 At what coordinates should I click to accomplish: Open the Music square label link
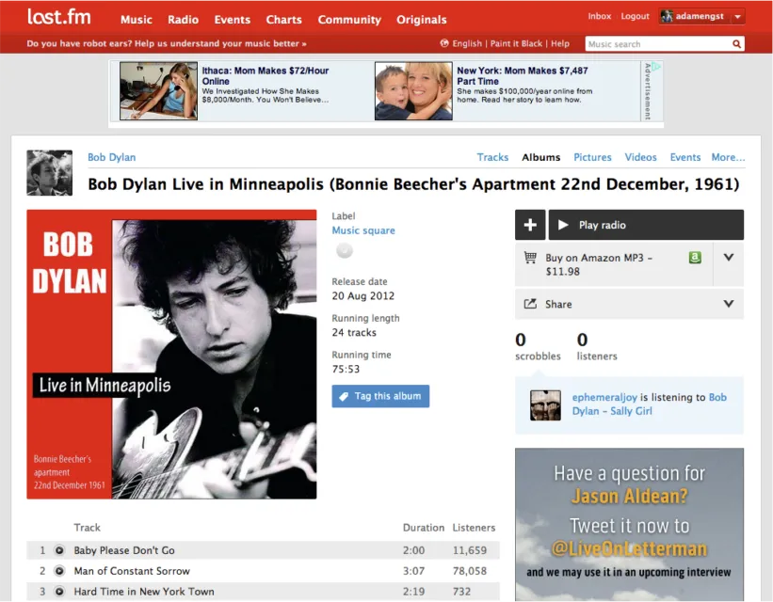[363, 230]
